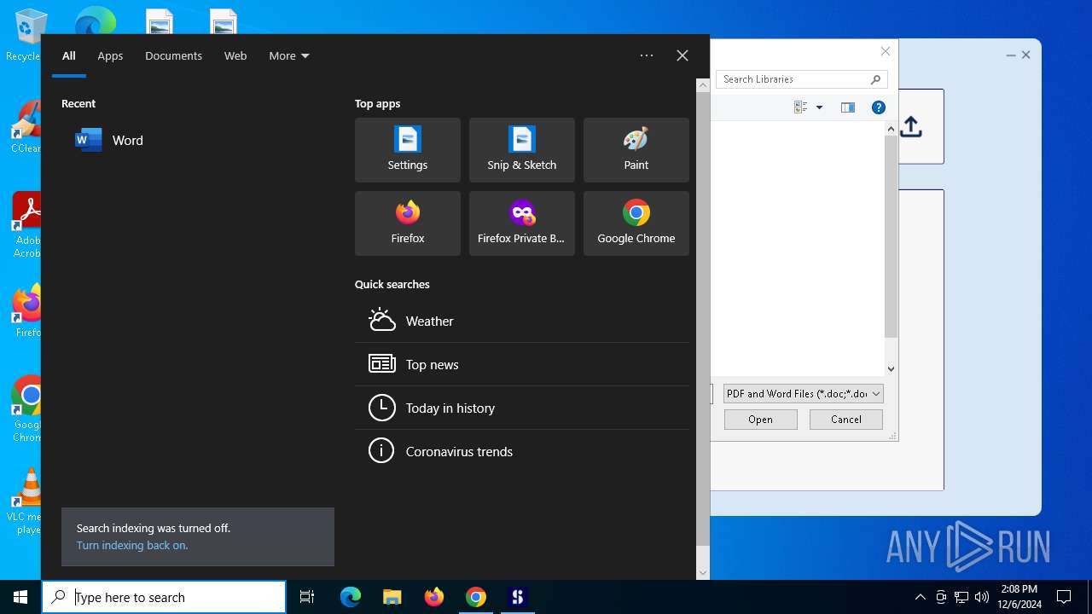Viewport: 1092px width, 614px height.
Task: Click Turn indexing back on link
Action: (x=132, y=546)
